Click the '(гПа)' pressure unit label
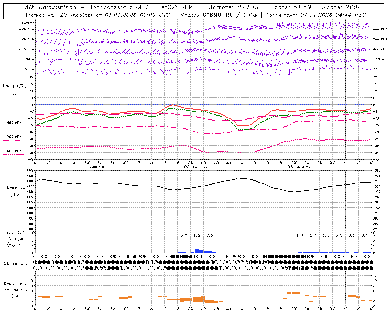 (15, 195)
